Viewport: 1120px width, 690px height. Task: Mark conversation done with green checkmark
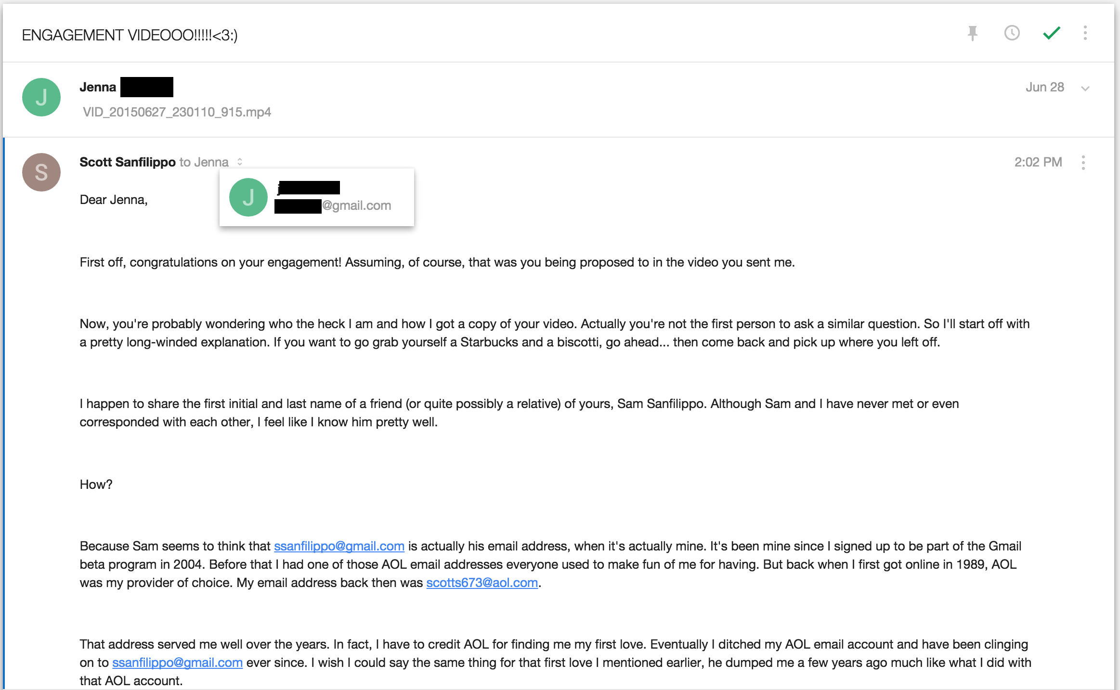coord(1052,33)
